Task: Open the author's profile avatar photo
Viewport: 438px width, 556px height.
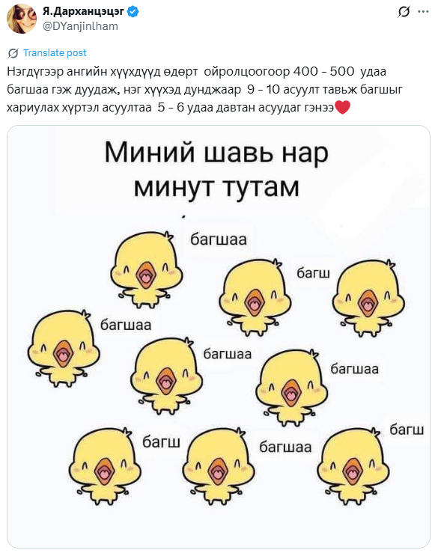Action: [x=22, y=19]
